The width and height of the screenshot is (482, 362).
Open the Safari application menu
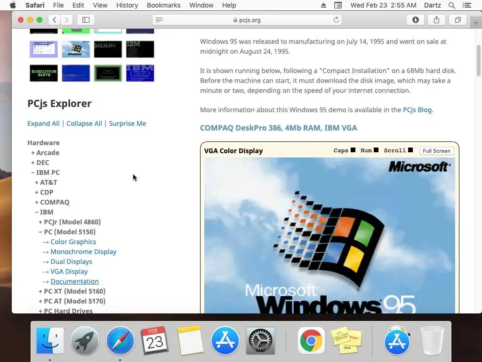point(35,5)
